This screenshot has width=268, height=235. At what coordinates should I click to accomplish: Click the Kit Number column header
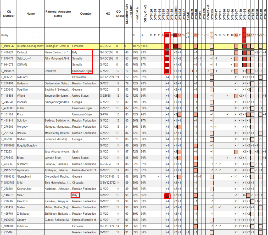pos(9,14)
